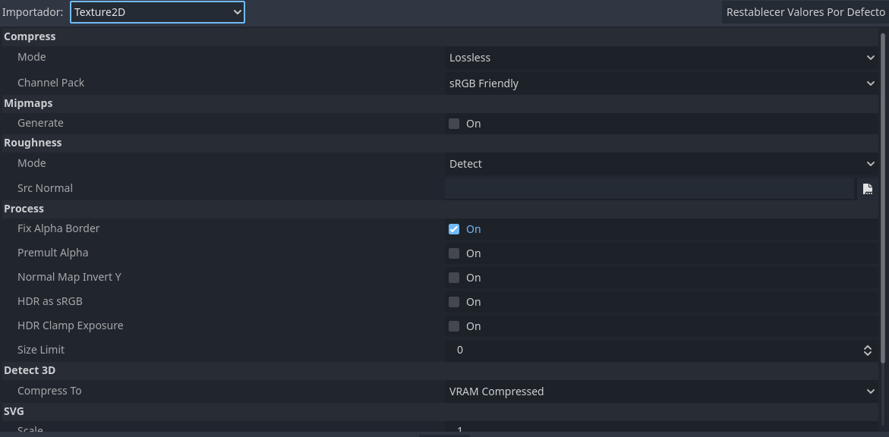Open the Roughness Mode Detect dropdown
This screenshot has height=437, width=889.
tap(661, 164)
